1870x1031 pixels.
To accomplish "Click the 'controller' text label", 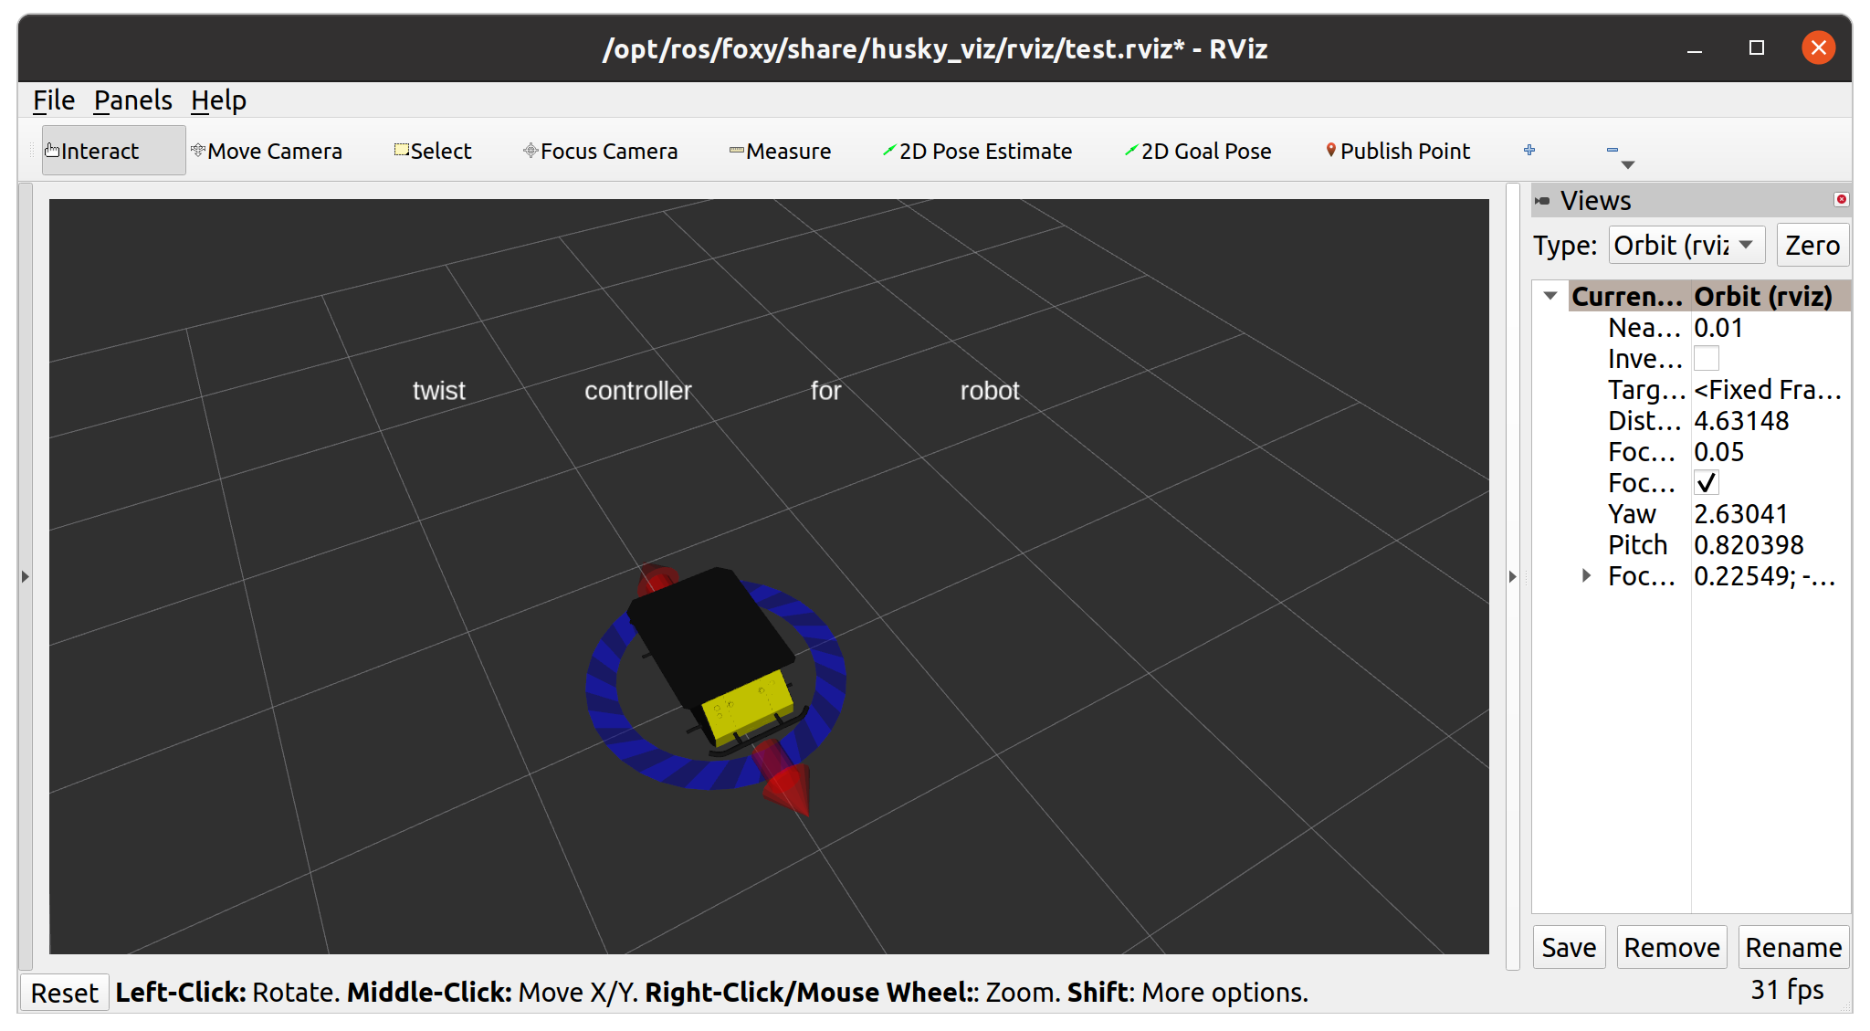I will (x=638, y=391).
